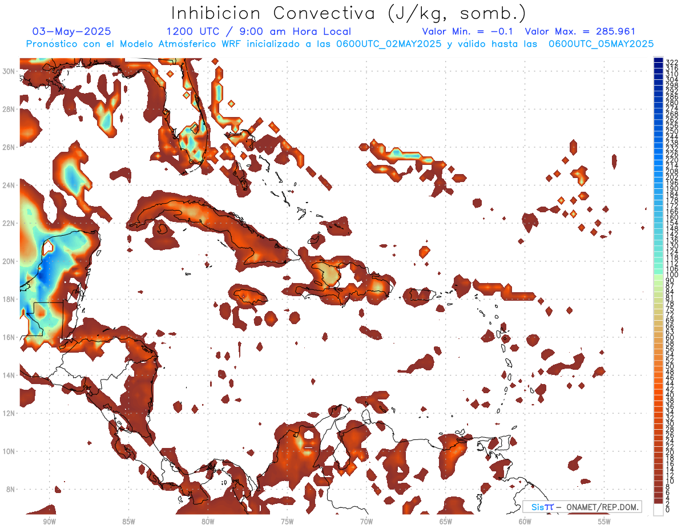Click the "1200 UTC / 9:00 am Hora Local" text
The width and height of the screenshot is (685, 529).
pos(259,31)
